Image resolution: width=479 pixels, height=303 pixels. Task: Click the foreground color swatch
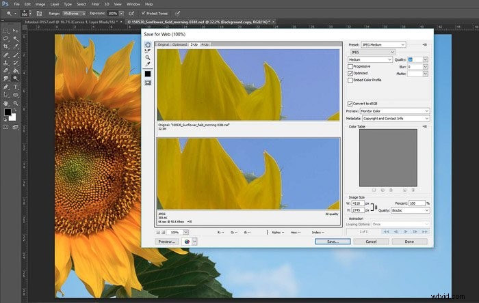coord(8,113)
